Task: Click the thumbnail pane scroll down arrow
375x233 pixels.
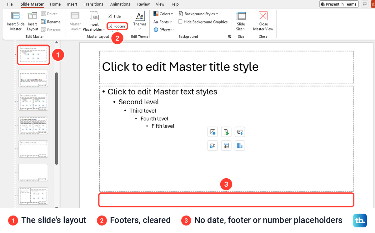Action: pos(56,207)
